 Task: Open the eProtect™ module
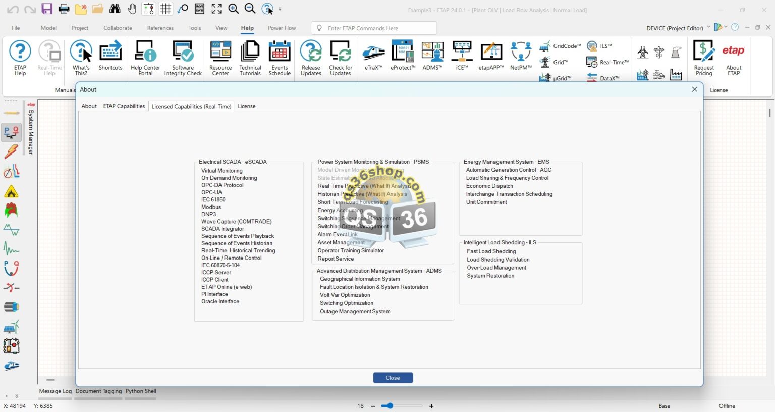click(x=403, y=56)
